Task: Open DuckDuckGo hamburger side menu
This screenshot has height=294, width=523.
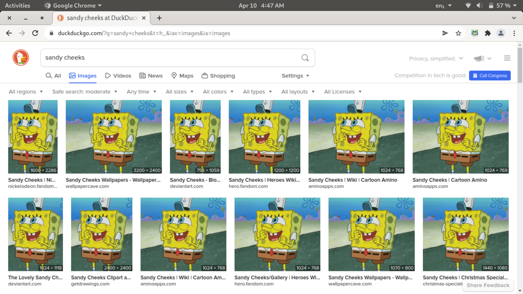Action: (507, 58)
